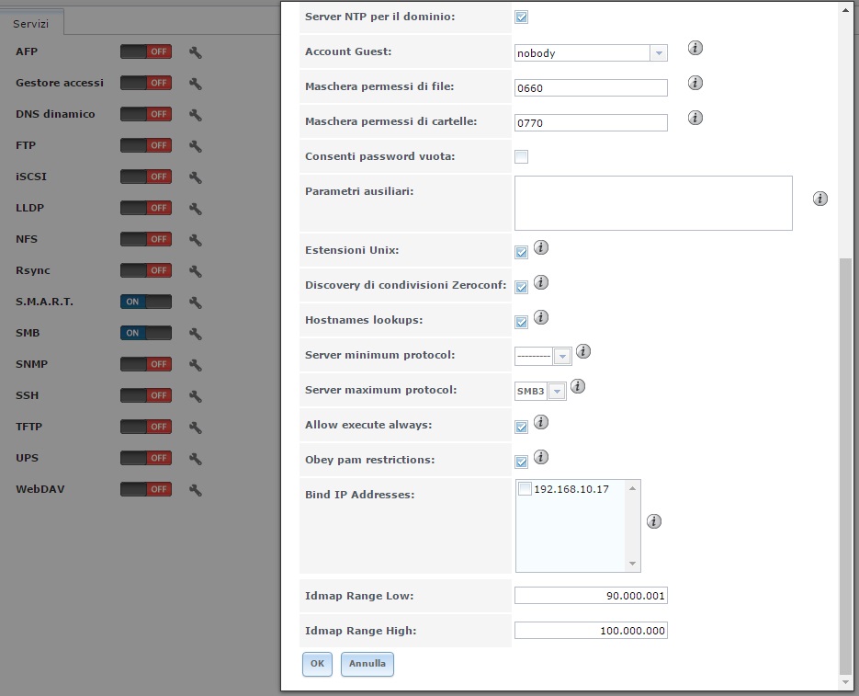Open the NFS settings wrench icon
859x696 pixels.
pos(196,240)
